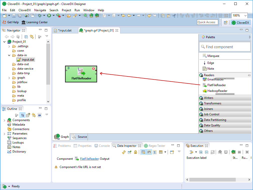This screenshot has width=253, height=190.
Task: Click the FlatFileReader link in Data Inspector
Action: (89, 159)
